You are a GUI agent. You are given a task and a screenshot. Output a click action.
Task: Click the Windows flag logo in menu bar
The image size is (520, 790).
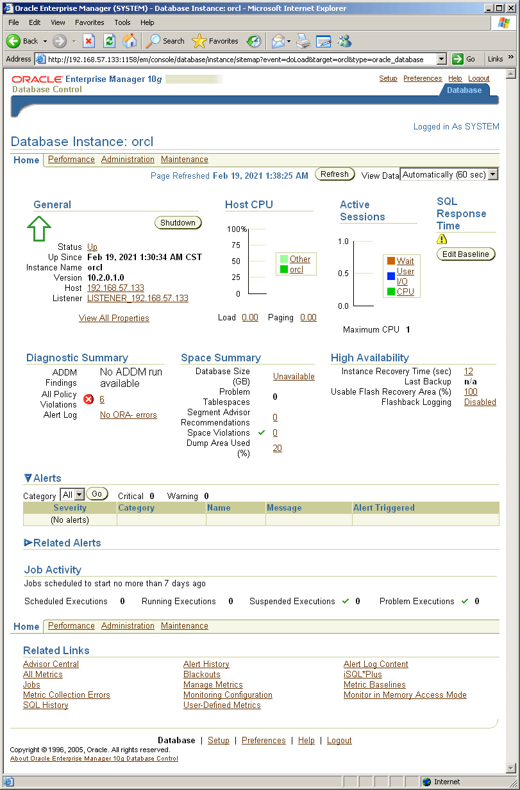[x=504, y=22]
